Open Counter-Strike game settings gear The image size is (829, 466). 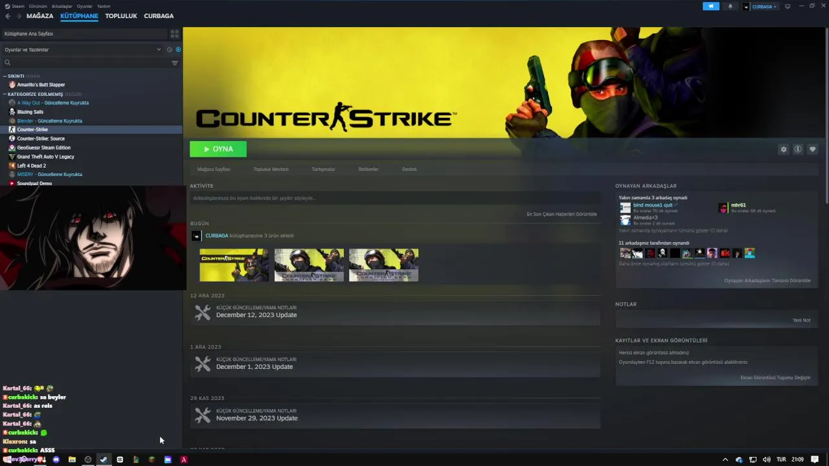(x=784, y=150)
